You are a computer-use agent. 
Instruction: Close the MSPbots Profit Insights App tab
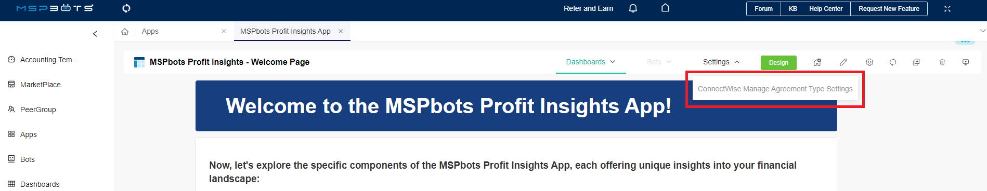[x=341, y=31]
